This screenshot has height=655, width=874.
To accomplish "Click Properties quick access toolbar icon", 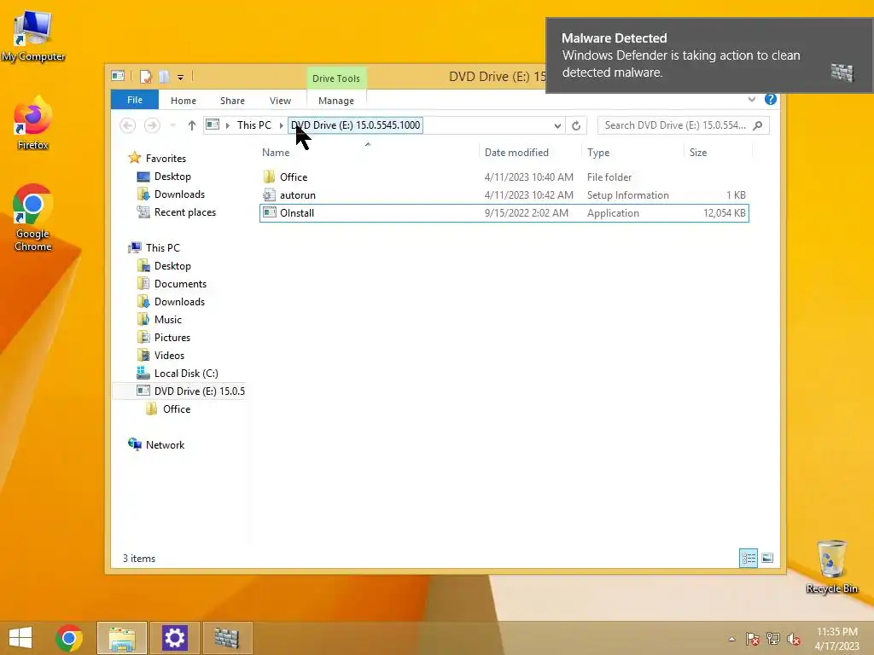I will point(145,76).
